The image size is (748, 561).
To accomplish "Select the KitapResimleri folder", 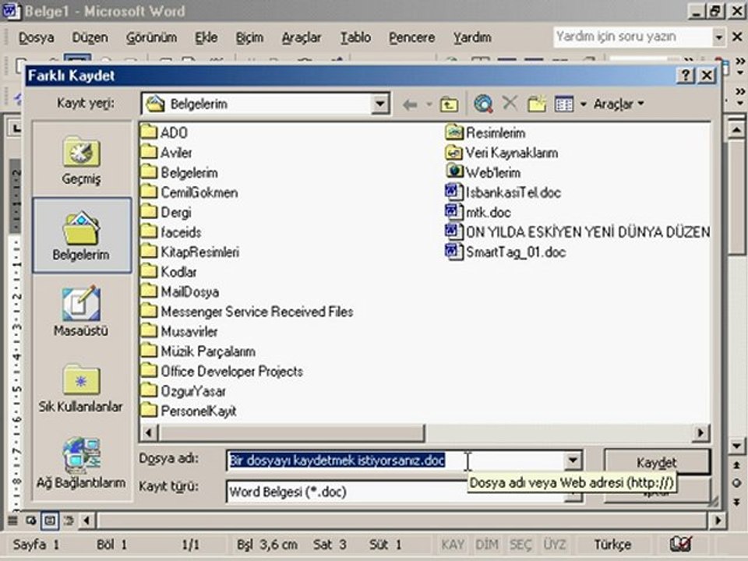I will (x=190, y=252).
